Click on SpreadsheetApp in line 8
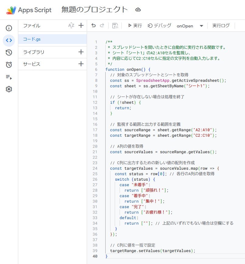 [x=153, y=81]
